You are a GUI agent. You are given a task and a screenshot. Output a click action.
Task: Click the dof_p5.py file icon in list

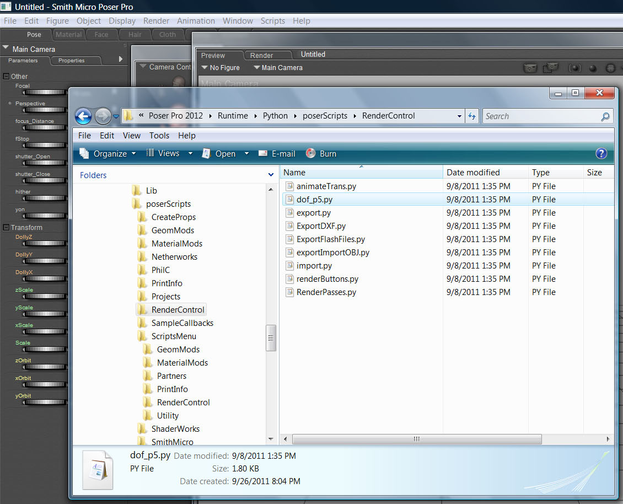pyautogui.click(x=290, y=200)
